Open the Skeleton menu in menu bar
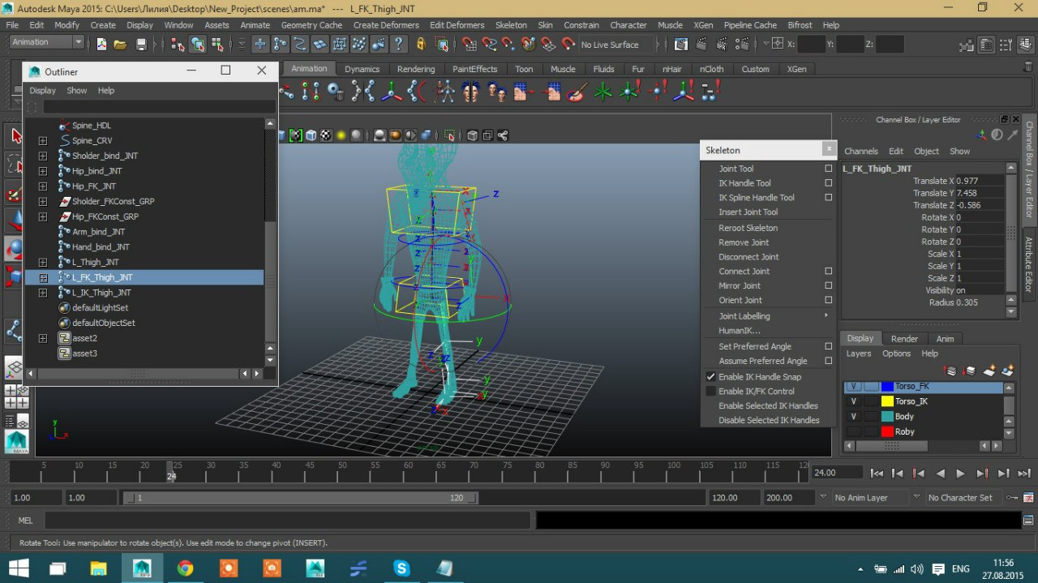Screen dimensions: 1038x583 click(x=511, y=25)
